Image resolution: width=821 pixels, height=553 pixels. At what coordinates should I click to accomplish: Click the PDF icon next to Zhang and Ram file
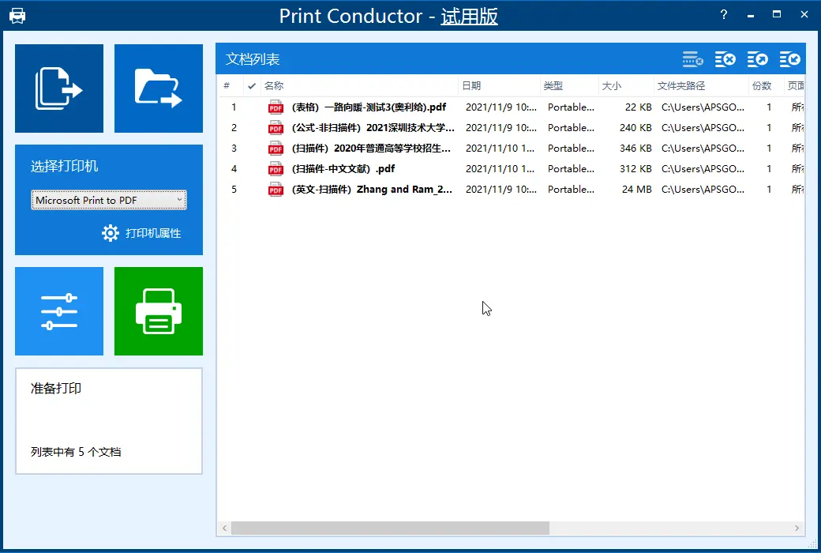pos(276,189)
